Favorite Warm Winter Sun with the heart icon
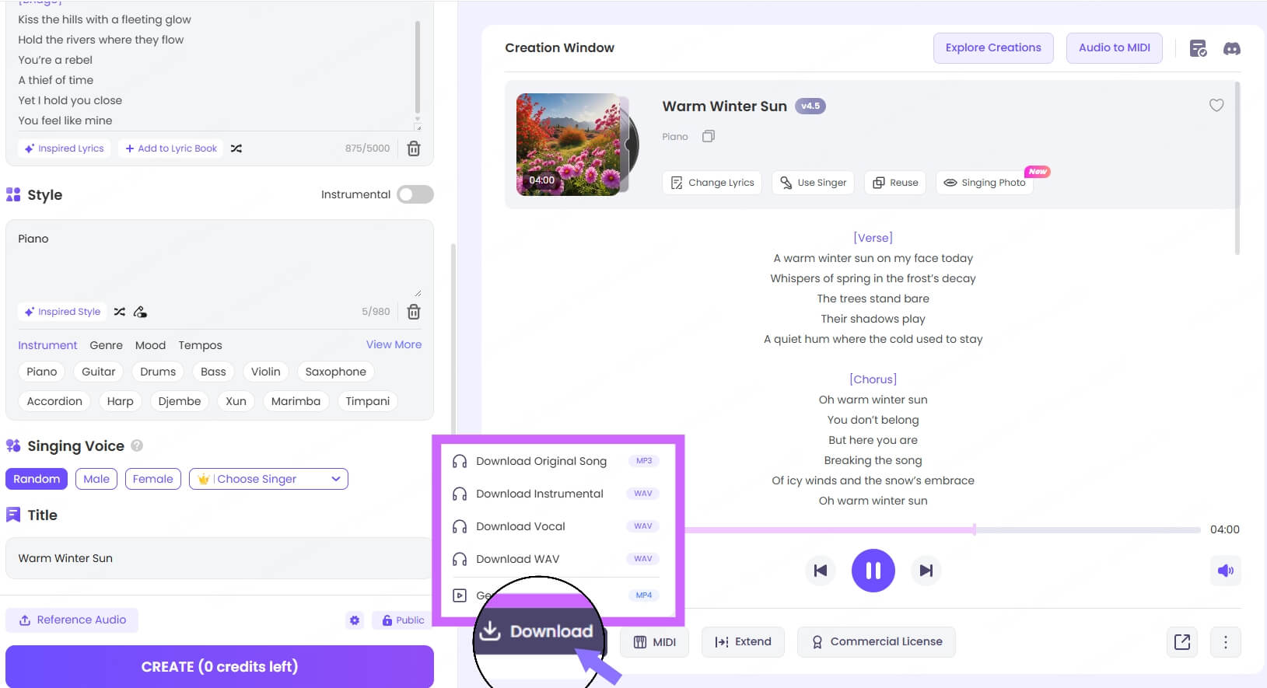The width and height of the screenshot is (1267, 688). pos(1216,105)
